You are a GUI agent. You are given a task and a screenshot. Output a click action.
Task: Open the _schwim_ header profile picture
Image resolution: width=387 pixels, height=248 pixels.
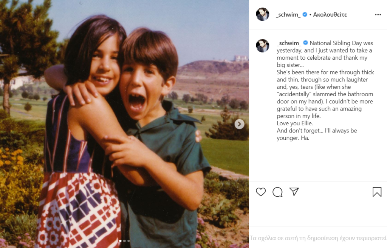pyautogui.click(x=262, y=14)
